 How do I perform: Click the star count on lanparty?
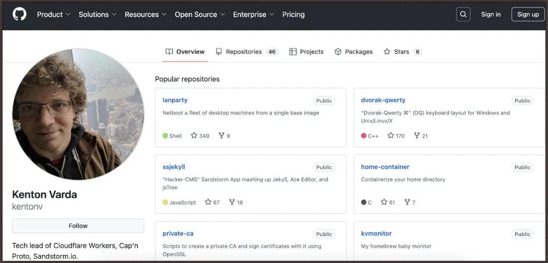click(x=200, y=136)
